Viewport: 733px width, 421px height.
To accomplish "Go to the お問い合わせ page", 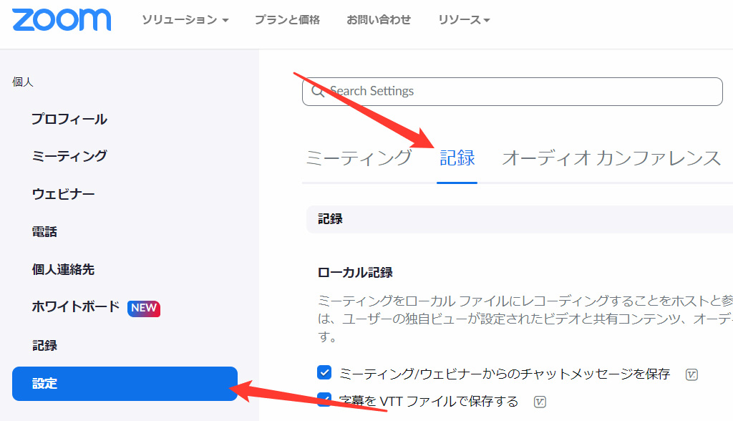I will [x=379, y=20].
